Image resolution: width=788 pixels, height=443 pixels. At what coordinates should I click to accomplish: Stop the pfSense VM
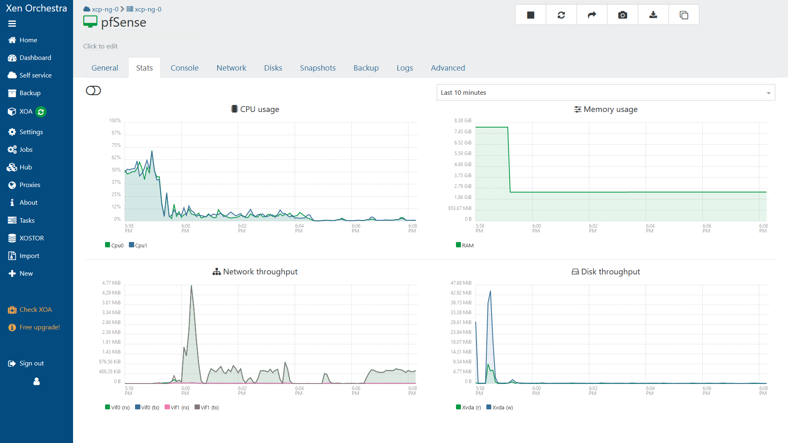(531, 15)
